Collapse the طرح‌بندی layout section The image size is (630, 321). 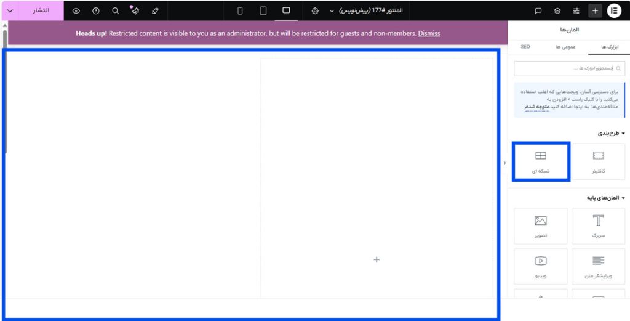pyautogui.click(x=623, y=133)
